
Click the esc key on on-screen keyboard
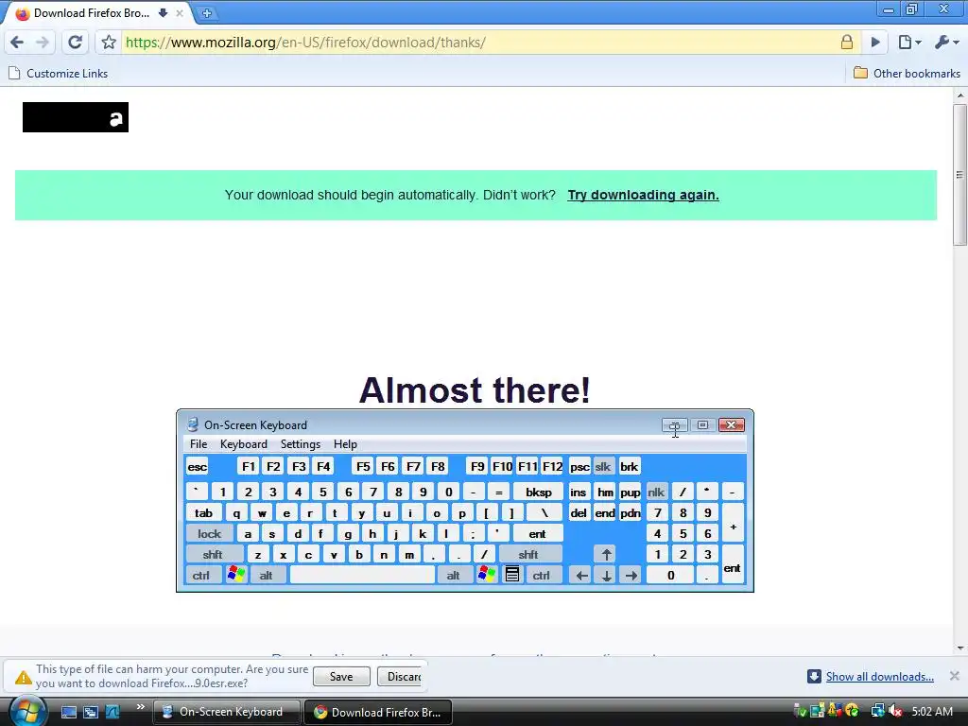197,467
